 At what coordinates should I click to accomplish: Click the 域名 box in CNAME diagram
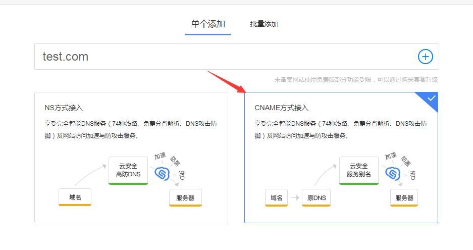[x=276, y=197]
